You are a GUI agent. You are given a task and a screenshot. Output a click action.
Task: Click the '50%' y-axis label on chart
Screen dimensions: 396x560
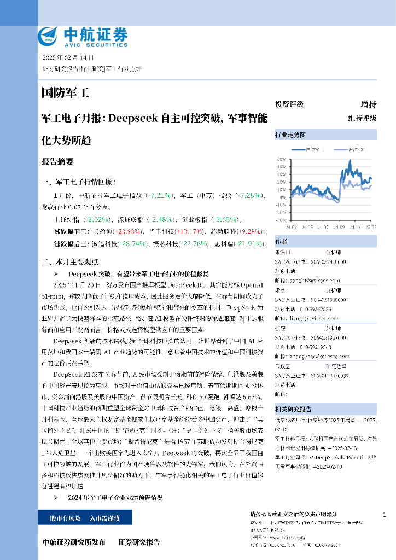pos(281,159)
